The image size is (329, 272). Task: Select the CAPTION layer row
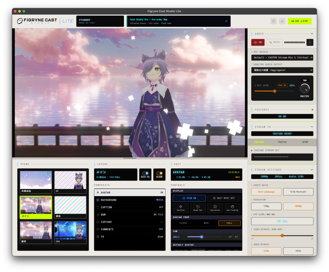[130, 207]
